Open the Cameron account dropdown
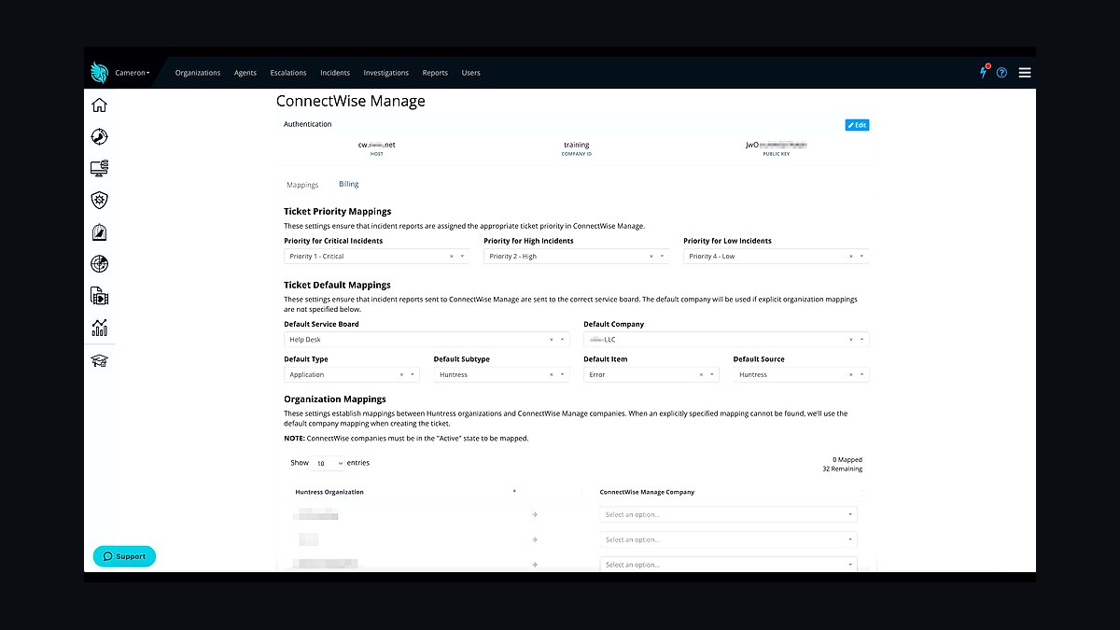The image size is (1120, 630). coord(133,73)
